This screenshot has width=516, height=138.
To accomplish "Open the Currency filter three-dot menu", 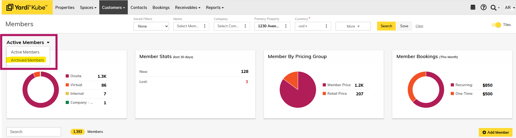I will pos(326,26).
